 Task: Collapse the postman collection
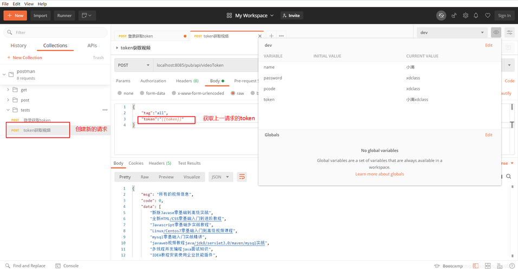coord(4,74)
